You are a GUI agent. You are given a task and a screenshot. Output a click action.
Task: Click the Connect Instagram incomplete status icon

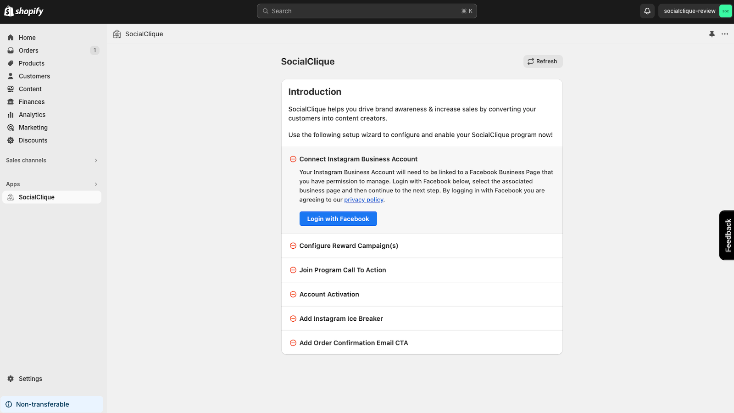pyautogui.click(x=293, y=159)
